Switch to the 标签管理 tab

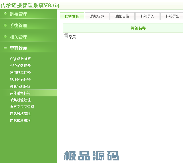[x=72, y=17]
